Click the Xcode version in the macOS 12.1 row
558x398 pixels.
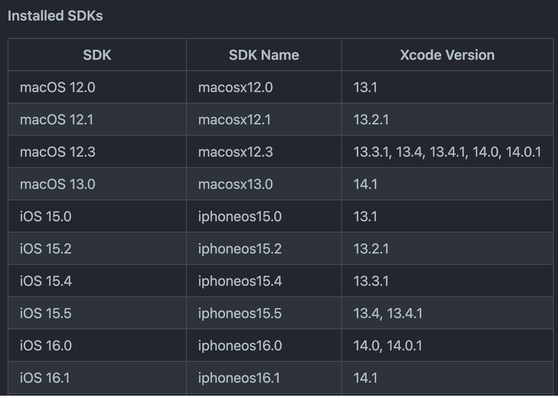click(x=447, y=119)
